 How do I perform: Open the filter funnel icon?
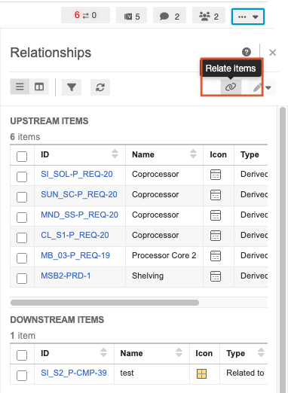[x=72, y=87]
